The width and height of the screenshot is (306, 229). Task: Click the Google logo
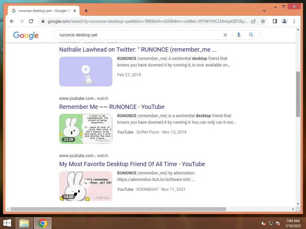point(26,35)
